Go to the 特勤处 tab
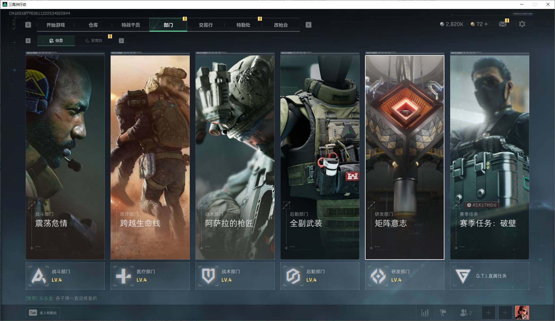555x321 pixels. coord(243,25)
